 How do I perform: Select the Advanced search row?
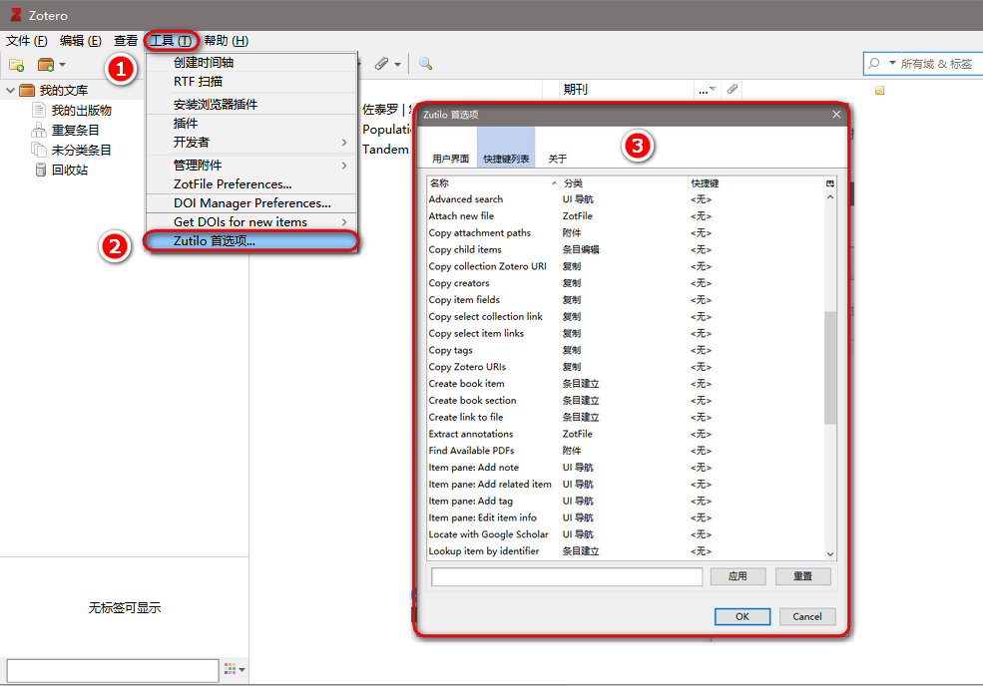pos(626,199)
